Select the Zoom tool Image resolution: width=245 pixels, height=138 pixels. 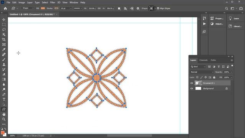[x=4, y=119]
